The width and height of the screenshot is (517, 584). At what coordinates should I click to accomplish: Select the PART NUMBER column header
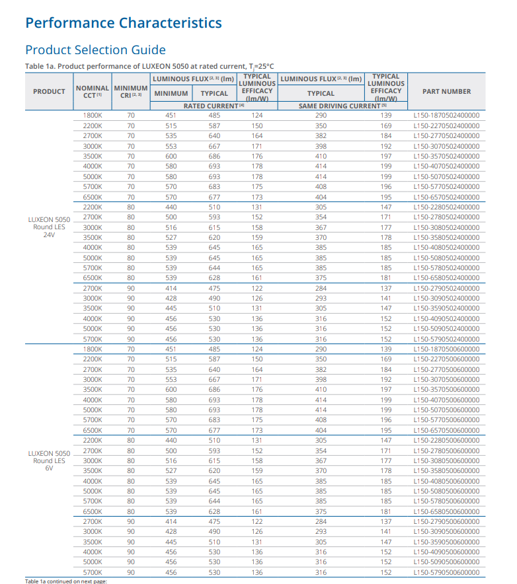(446, 91)
